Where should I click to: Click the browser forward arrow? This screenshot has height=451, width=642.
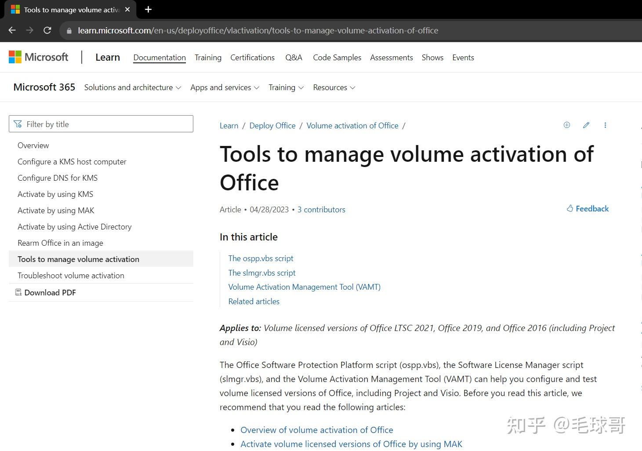(x=30, y=30)
